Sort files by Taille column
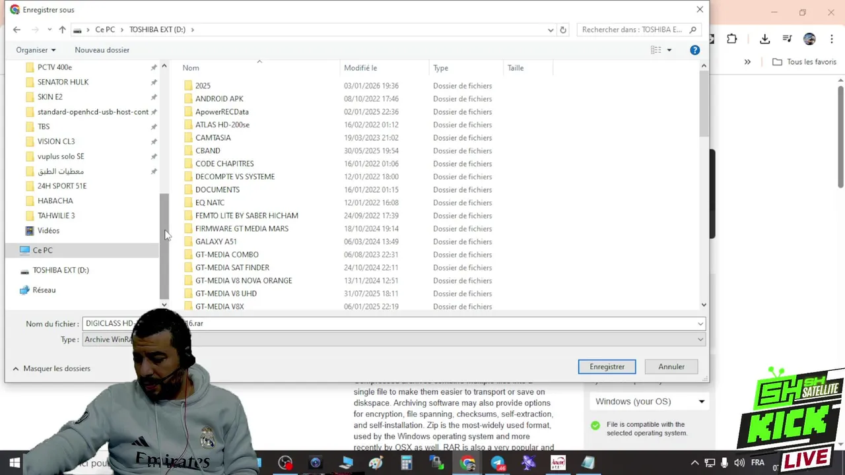The height and width of the screenshot is (475, 845). pyautogui.click(x=516, y=68)
